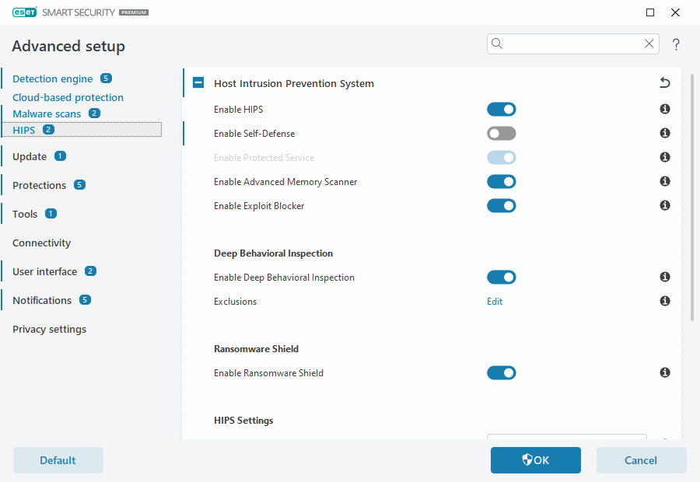Click the info icon beside Enable HIPS
The width and height of the screenshot is (700, 482).
coord(665,110)
